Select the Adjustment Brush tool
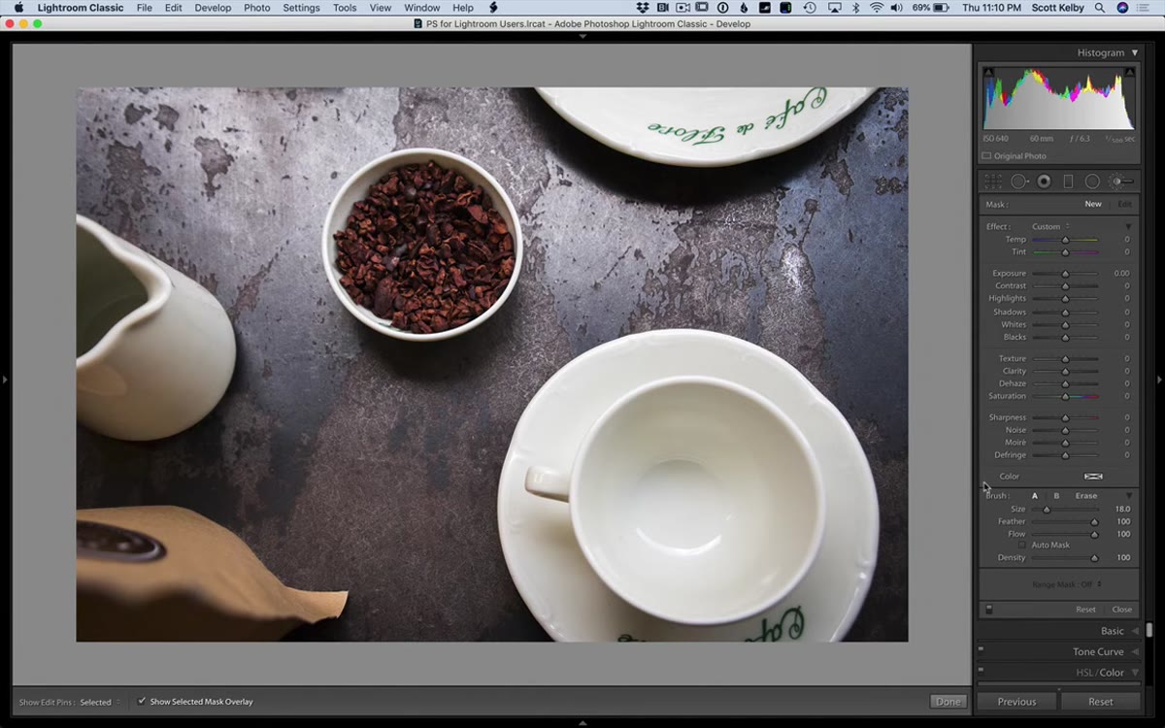1165x728 pixels. tap(1121, 182)
